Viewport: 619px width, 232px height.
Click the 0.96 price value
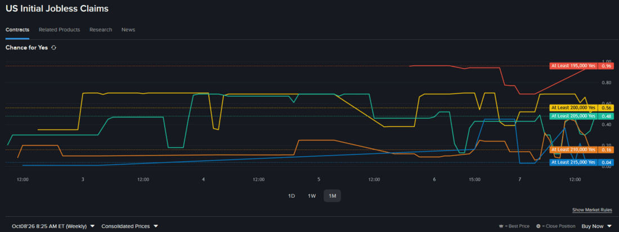606,66
